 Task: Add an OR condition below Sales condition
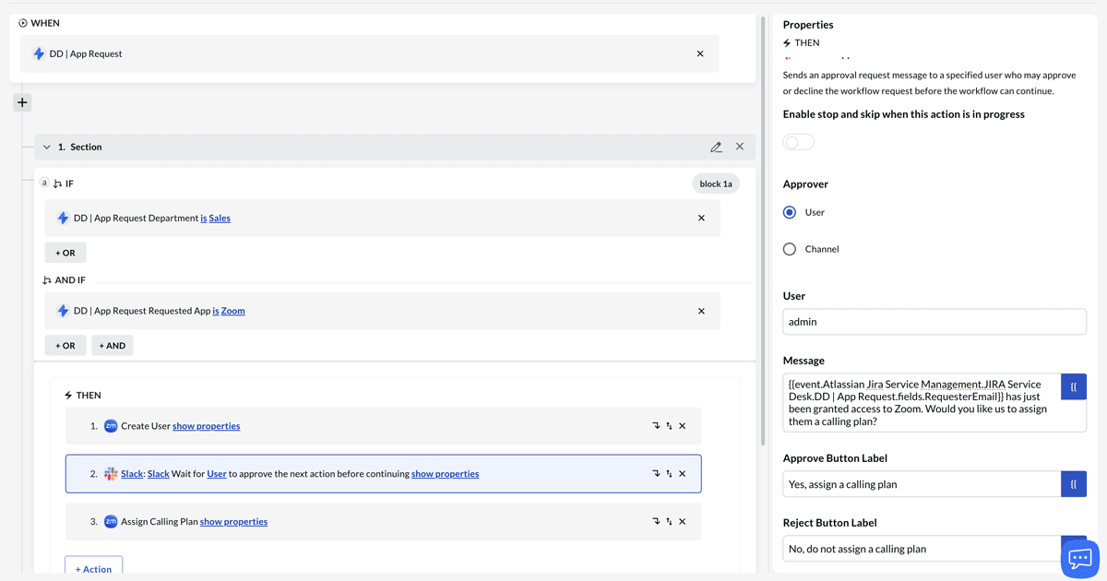(x=65, y=252)
